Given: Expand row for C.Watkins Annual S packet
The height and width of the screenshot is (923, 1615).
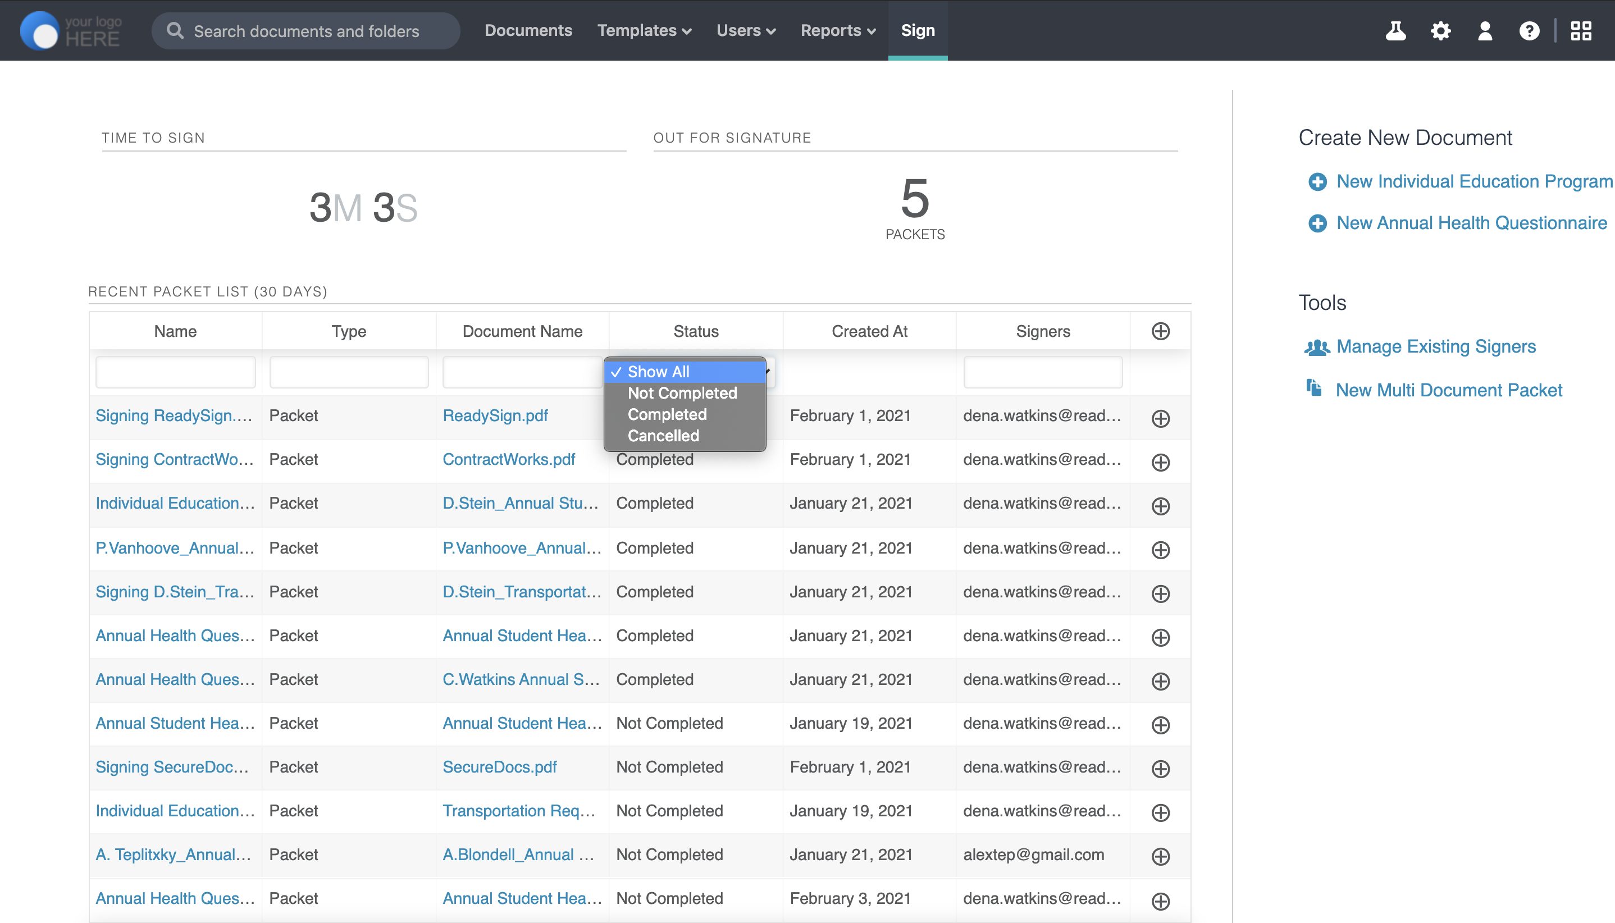Looking at the screenshot, I should click(1160, 682).
